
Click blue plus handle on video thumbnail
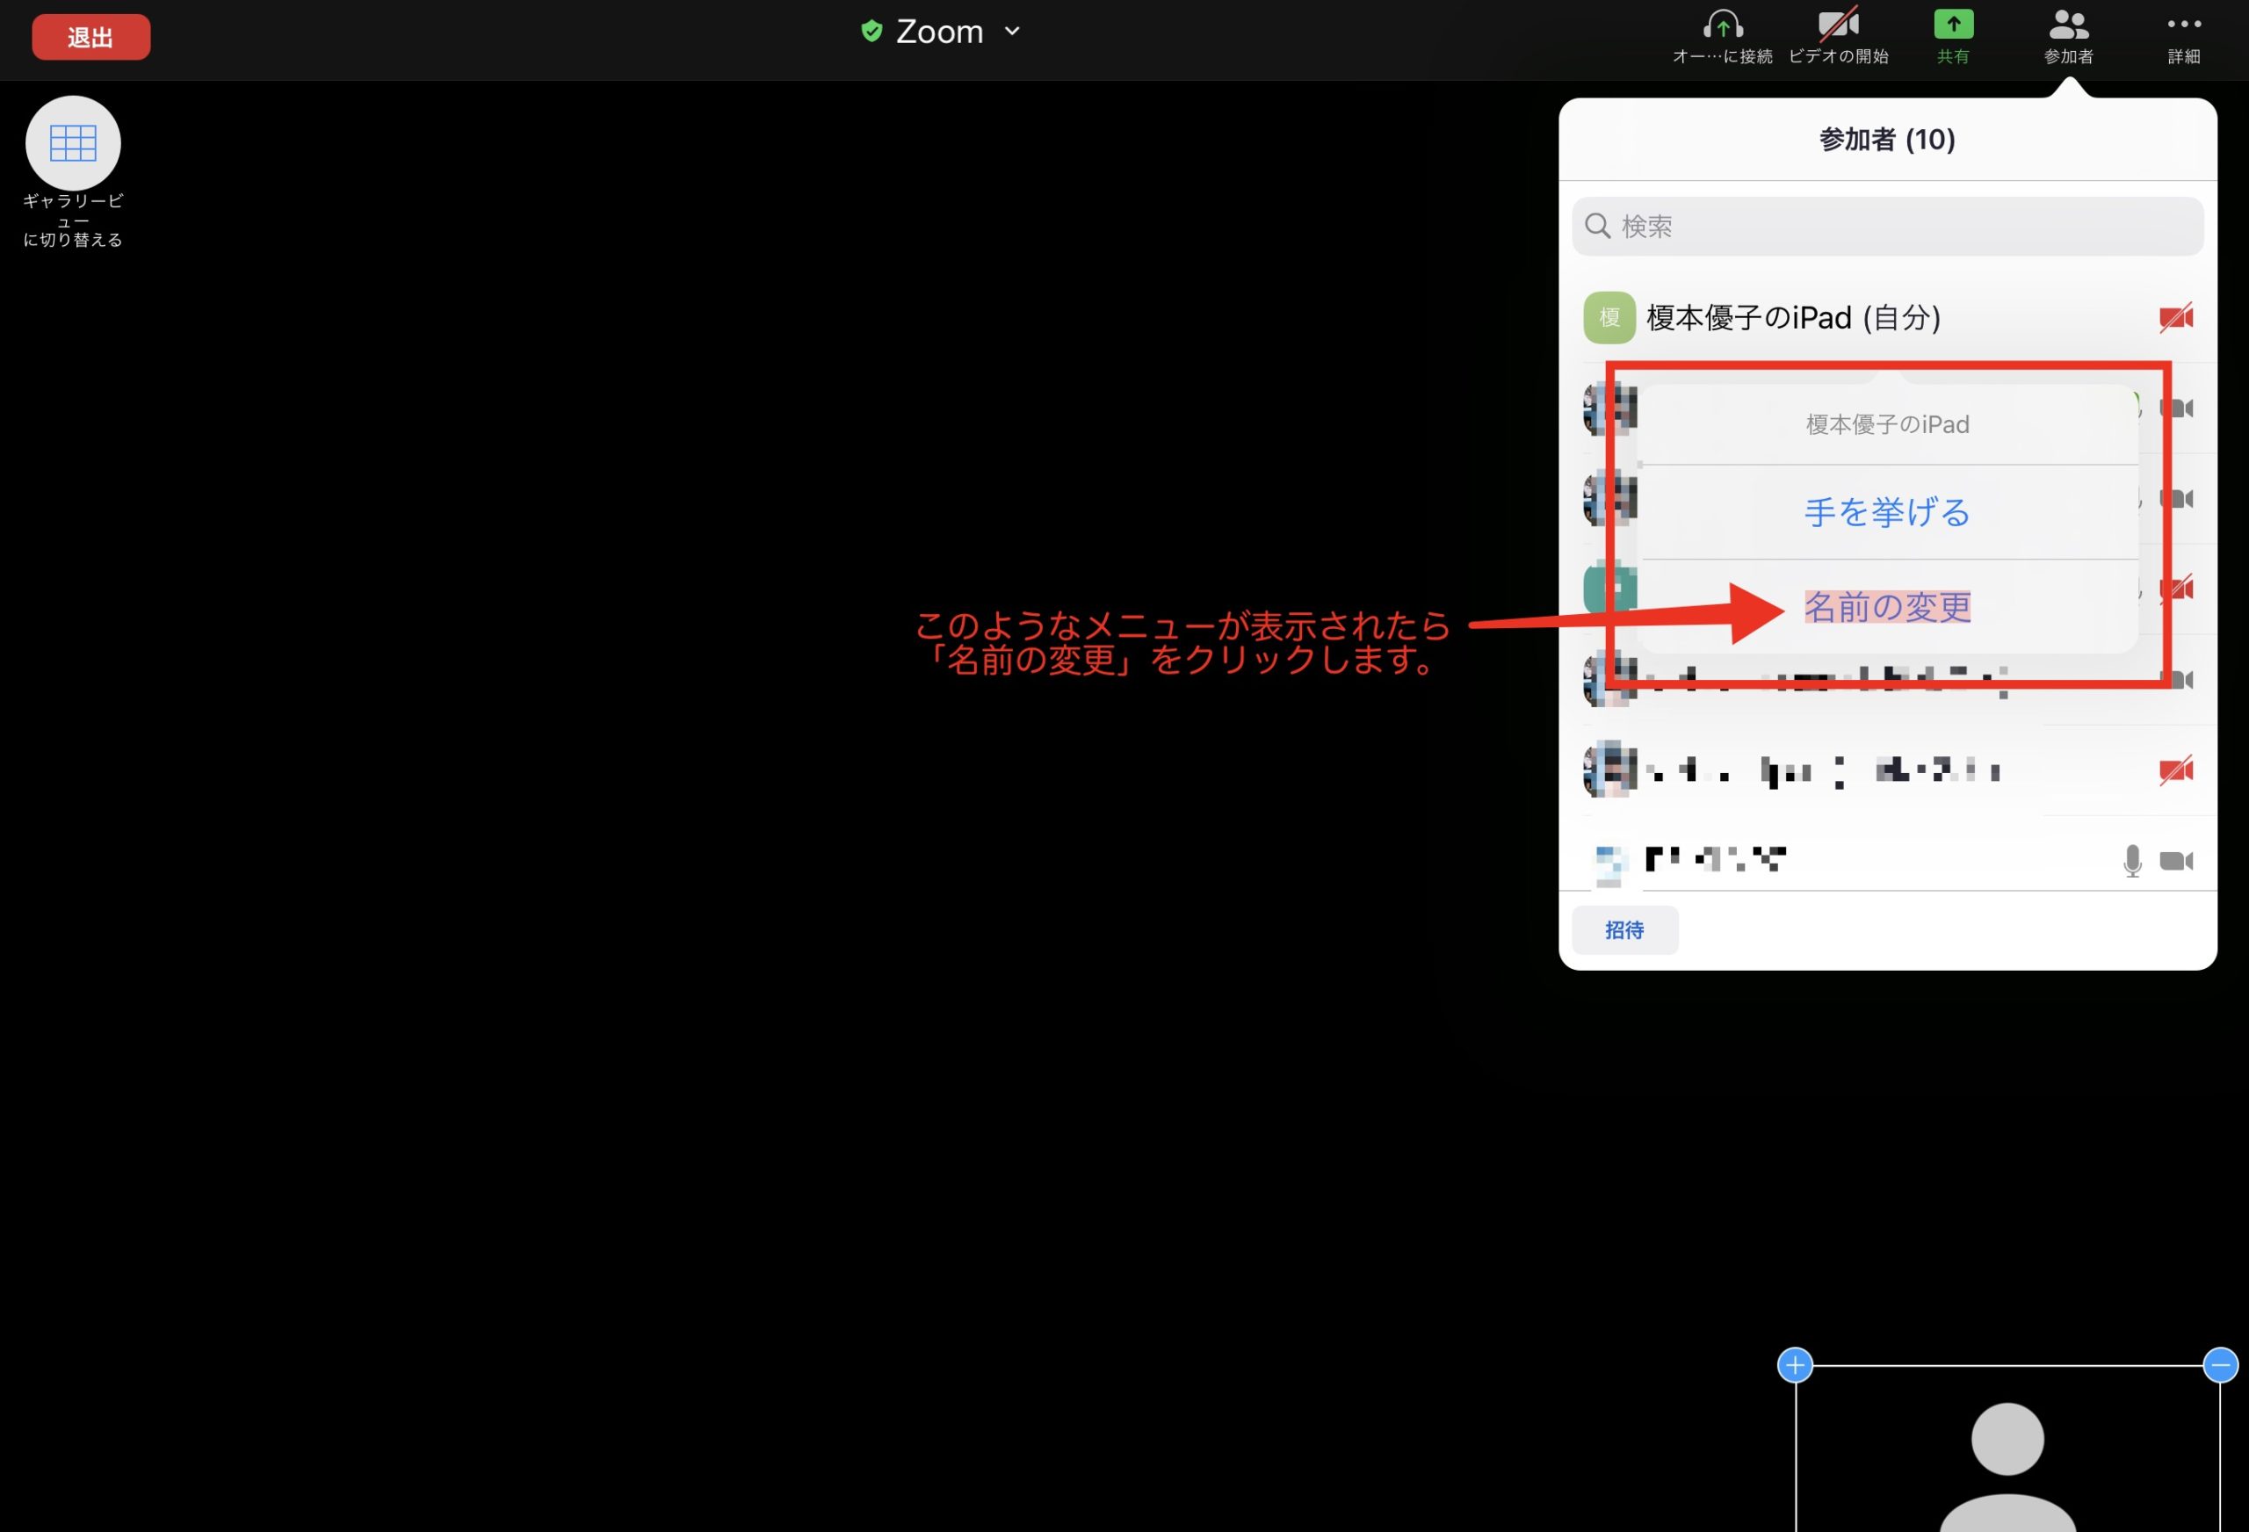(x=1795, y=1366)
